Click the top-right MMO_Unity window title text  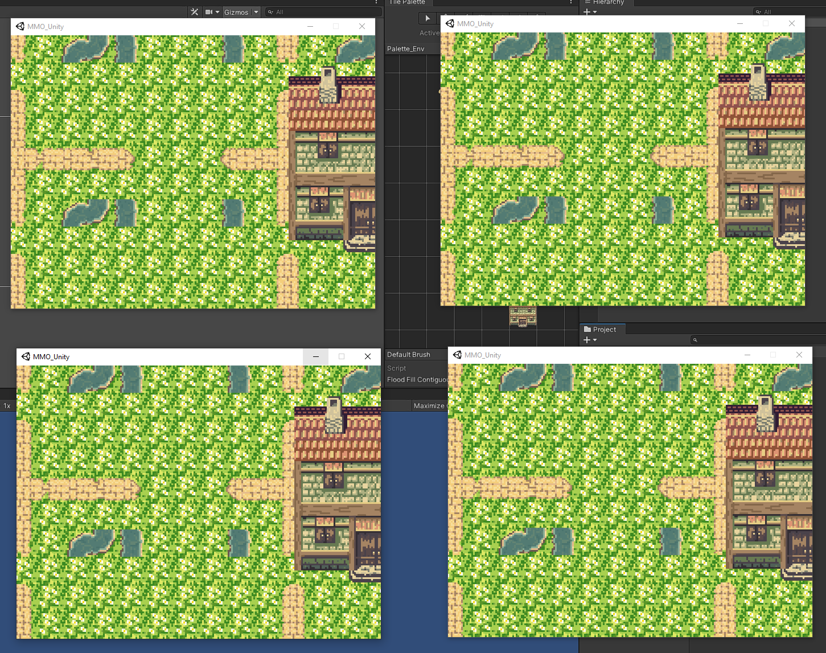(475, 24)
